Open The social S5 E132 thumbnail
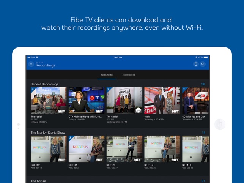The image size is (244, 183). point(49,101)
